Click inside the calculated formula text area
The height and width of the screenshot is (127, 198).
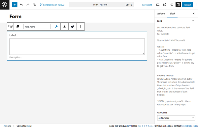(77, 47)
